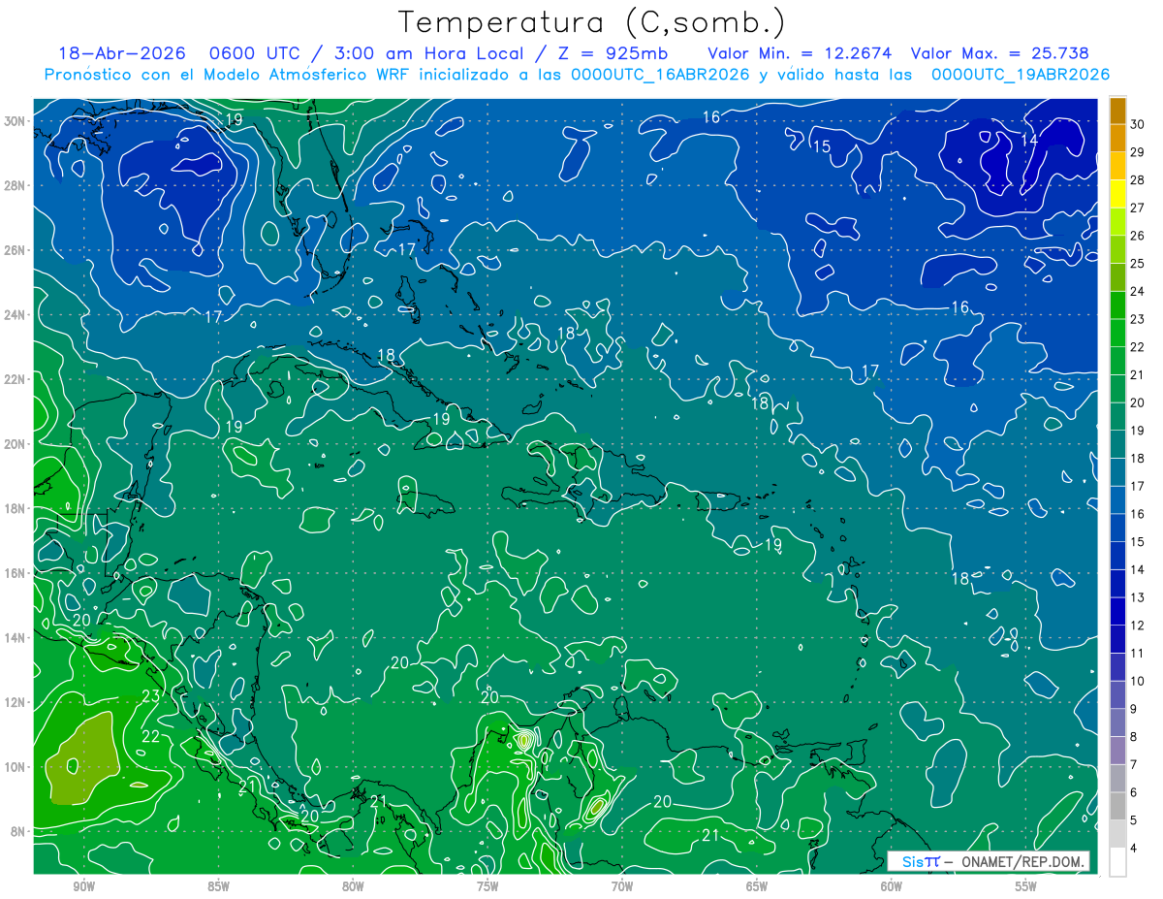Click the 8N latitude axis label

click(x=19, y=831)
